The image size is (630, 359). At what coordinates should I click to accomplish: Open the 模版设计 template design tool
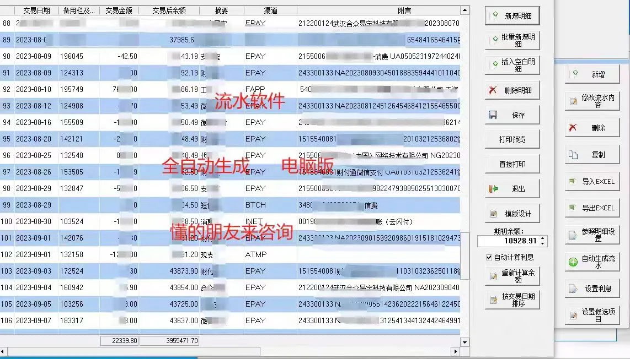511,213
